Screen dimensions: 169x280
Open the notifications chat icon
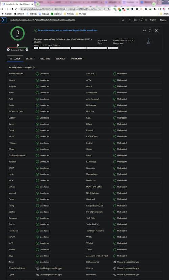[x=141, y=20]
